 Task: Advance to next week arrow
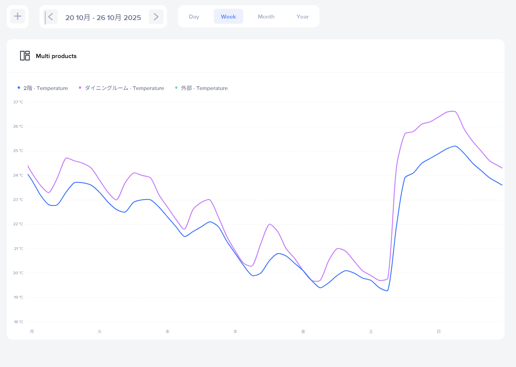156,17
